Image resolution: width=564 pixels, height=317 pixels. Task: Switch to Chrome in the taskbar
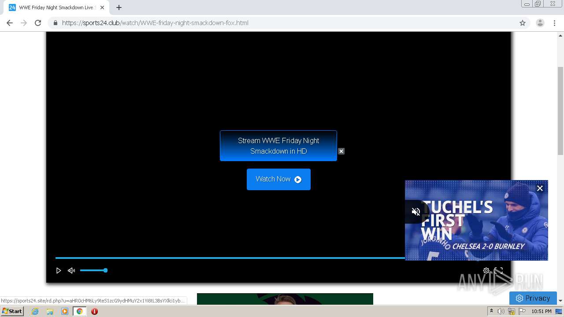79,311
